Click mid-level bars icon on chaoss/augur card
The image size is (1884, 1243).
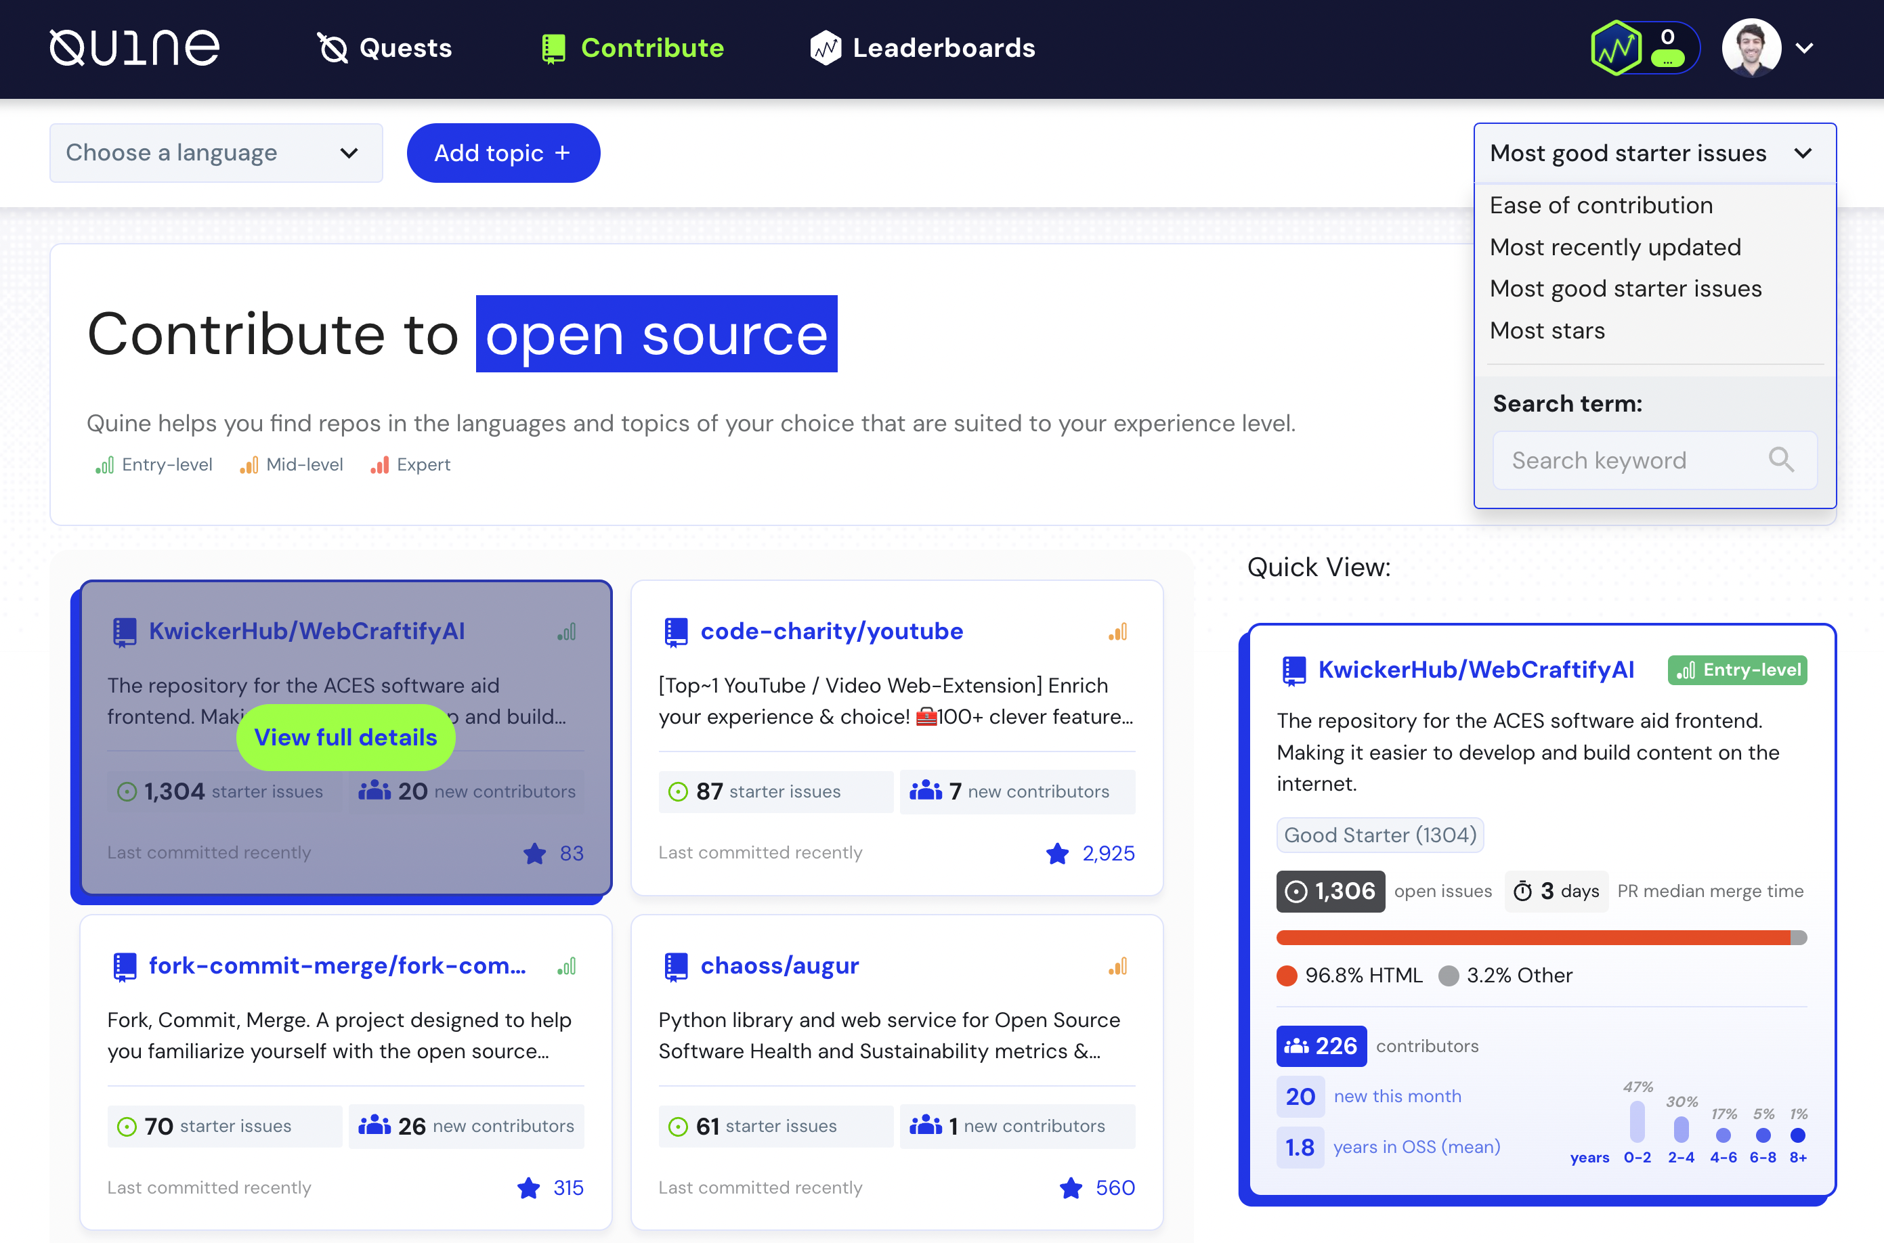point(1118,966)
